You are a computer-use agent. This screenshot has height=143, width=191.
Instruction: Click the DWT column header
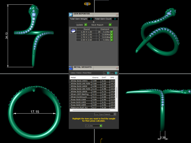[105, 77]
